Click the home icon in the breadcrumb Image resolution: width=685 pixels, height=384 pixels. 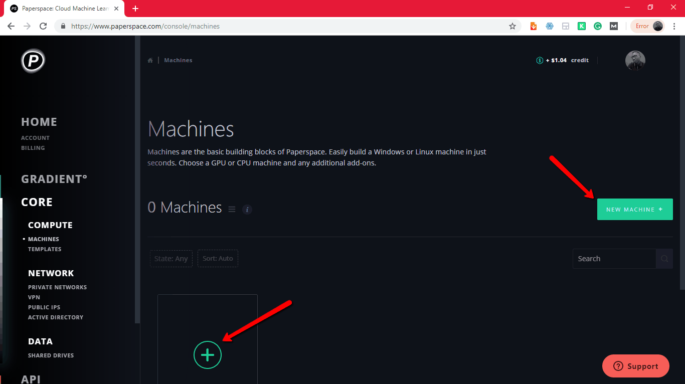tap(150, 60)
